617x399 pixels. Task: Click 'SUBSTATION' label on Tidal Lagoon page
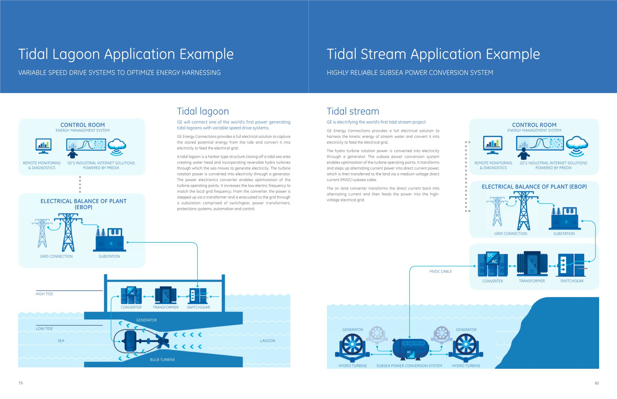click(109, 256)
